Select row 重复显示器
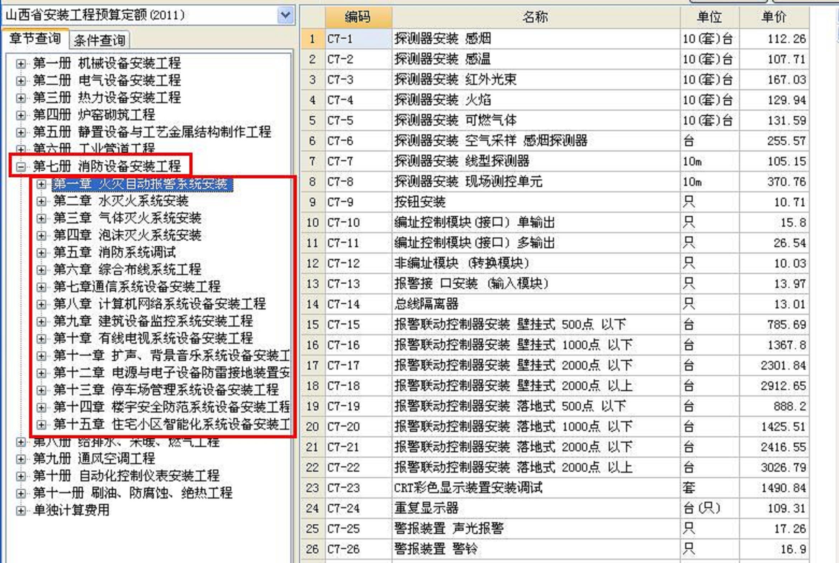Image resolution: width=839 pixels, height=563 pixels. pos(555,509)
